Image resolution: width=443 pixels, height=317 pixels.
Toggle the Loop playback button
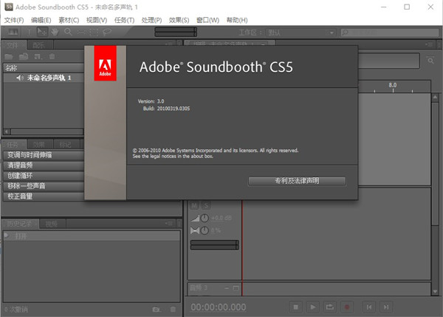tap(330, 307)
